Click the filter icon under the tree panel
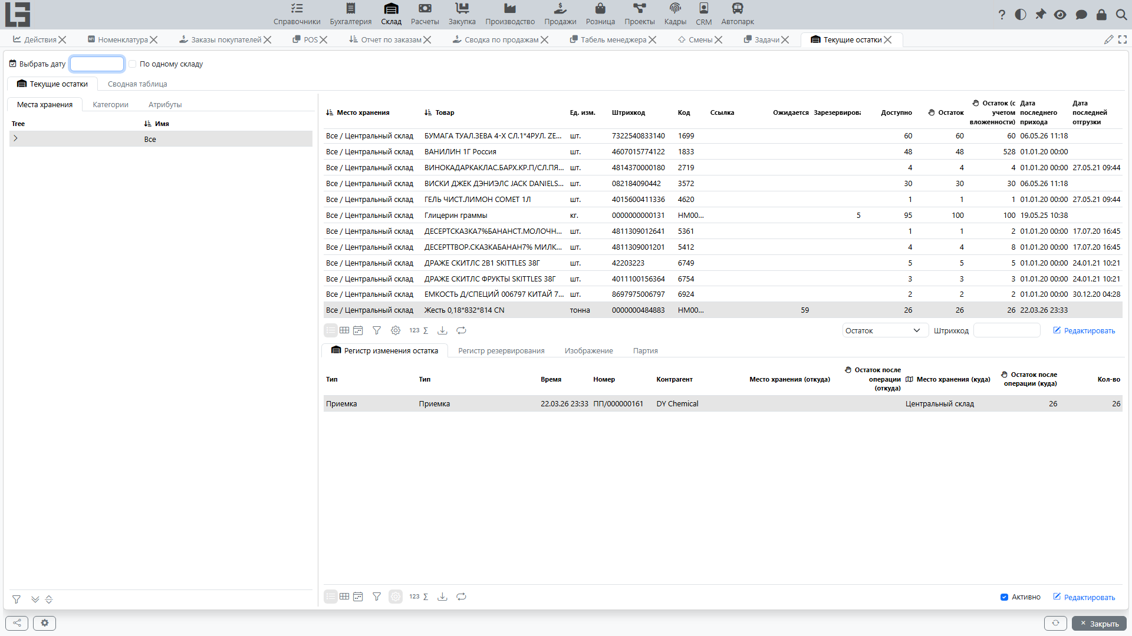Viewport: 1132px width, 636px height. point(17,599)
